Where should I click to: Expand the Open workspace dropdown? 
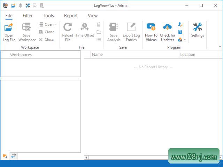coord(55,25)
